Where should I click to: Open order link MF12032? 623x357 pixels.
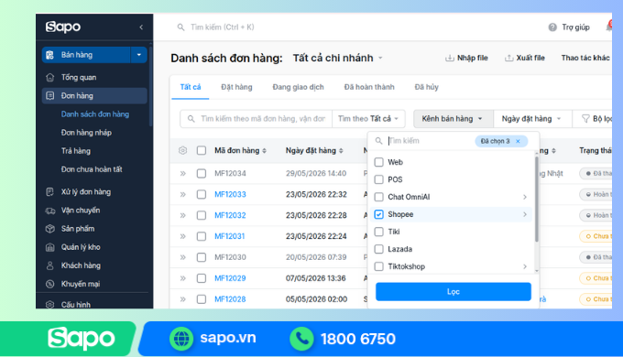(x=230, y=215)
